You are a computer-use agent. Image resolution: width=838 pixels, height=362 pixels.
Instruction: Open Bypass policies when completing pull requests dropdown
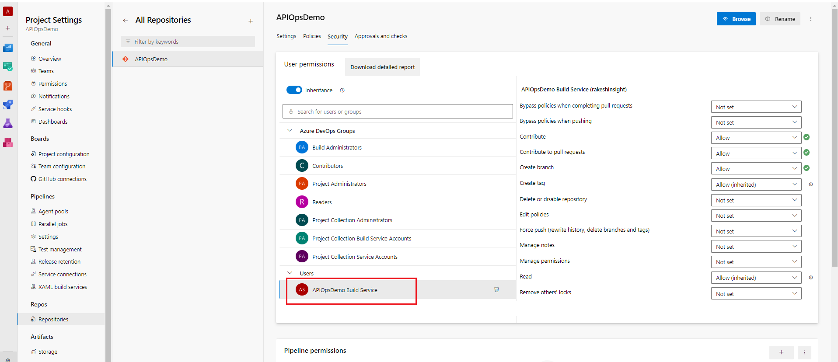click(756, 107)
